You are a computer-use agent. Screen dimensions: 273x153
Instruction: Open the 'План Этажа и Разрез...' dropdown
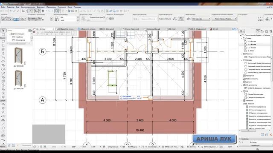tap(224, 19)
